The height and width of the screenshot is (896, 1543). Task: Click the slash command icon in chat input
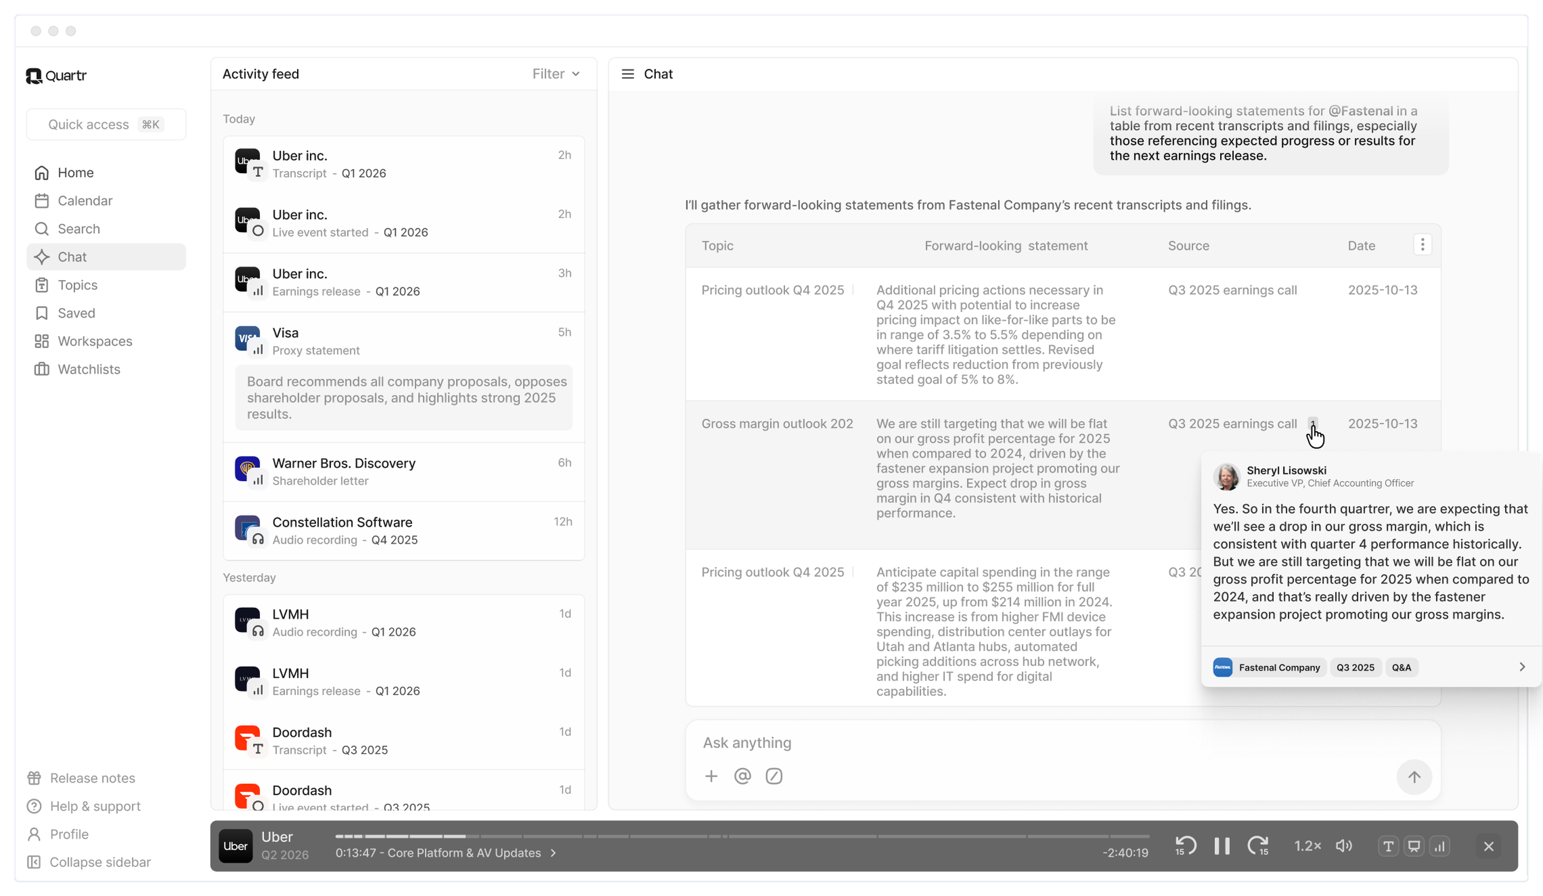[774, 776]
